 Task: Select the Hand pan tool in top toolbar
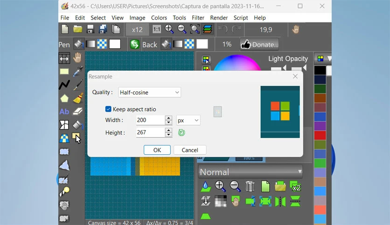[x=295, y=29]
